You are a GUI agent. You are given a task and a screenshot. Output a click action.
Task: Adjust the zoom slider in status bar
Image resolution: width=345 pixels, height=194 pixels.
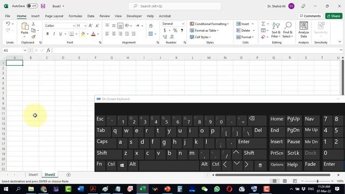pos(318,181)
